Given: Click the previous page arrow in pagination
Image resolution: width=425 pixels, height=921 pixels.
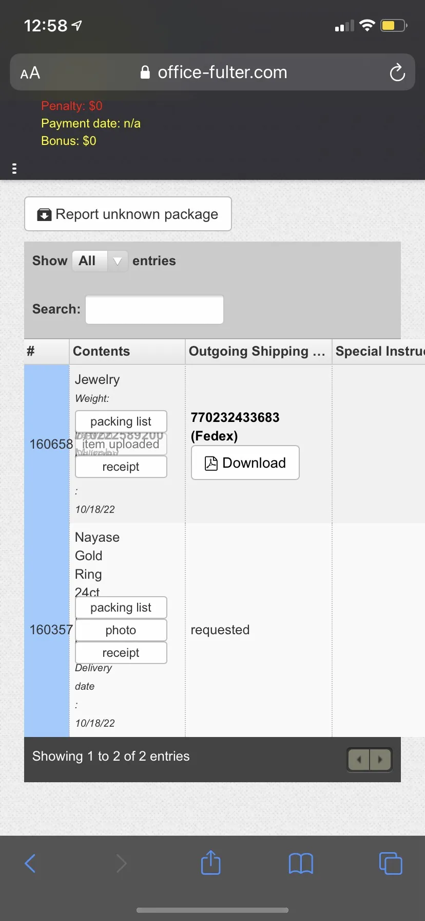Looking at the screenshot, I should (359, 759).
